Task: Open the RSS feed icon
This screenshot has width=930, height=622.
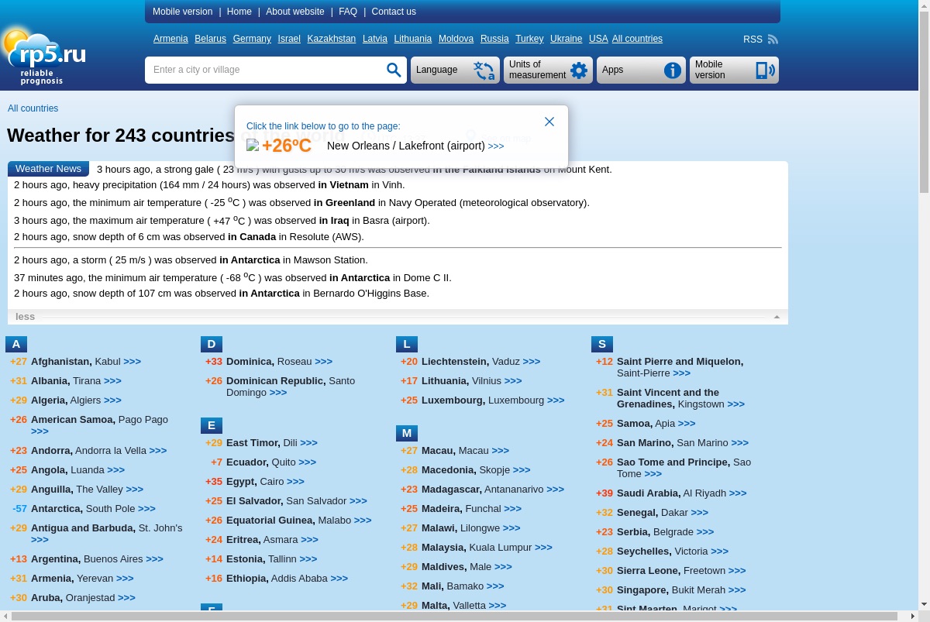Action: (773, 40)
